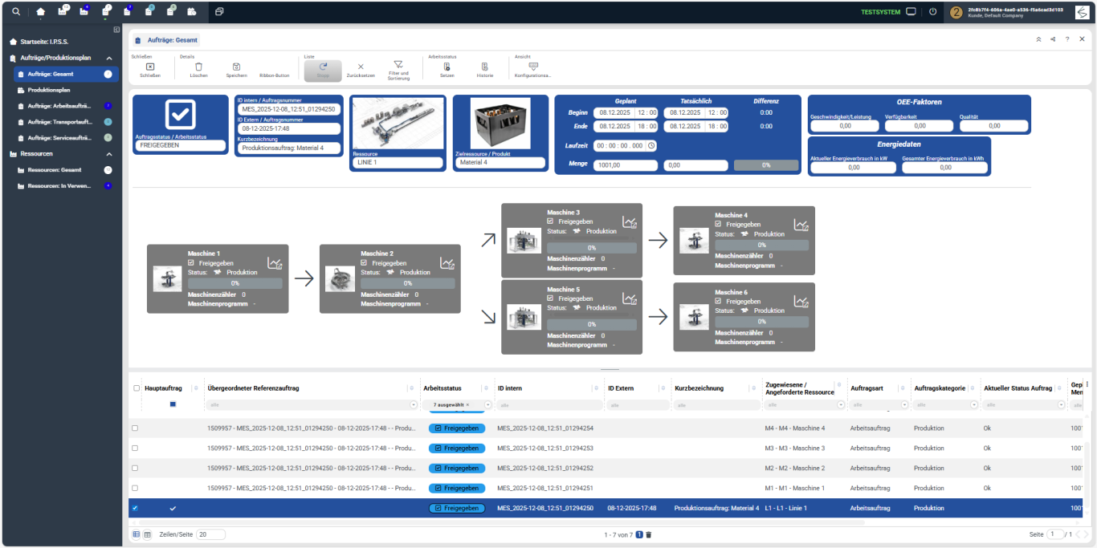Click the Speichern save icon
Viewport: 1097px width, 548px height.
point(236,67)
